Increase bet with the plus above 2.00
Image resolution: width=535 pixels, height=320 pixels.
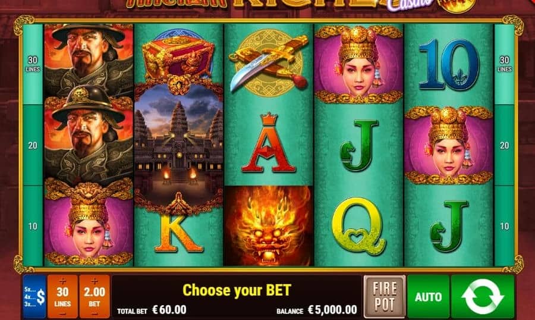[95, 281]
